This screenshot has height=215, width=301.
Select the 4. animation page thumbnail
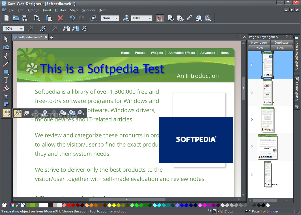pos(268,147)
